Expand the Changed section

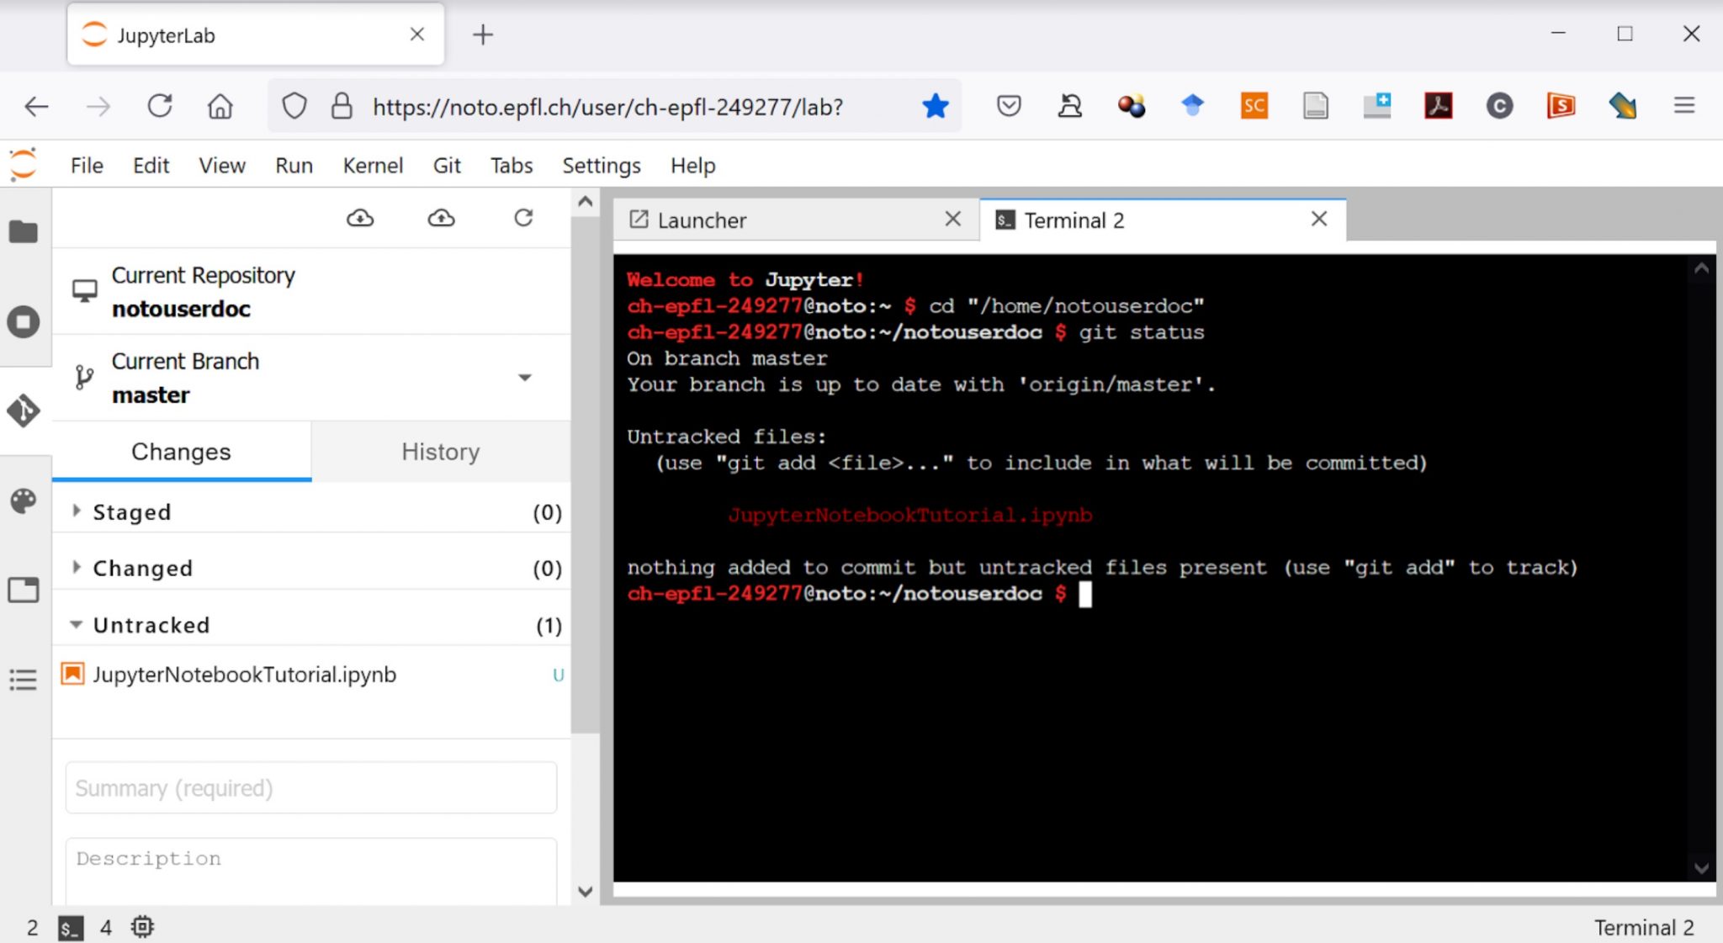point(74,568)
